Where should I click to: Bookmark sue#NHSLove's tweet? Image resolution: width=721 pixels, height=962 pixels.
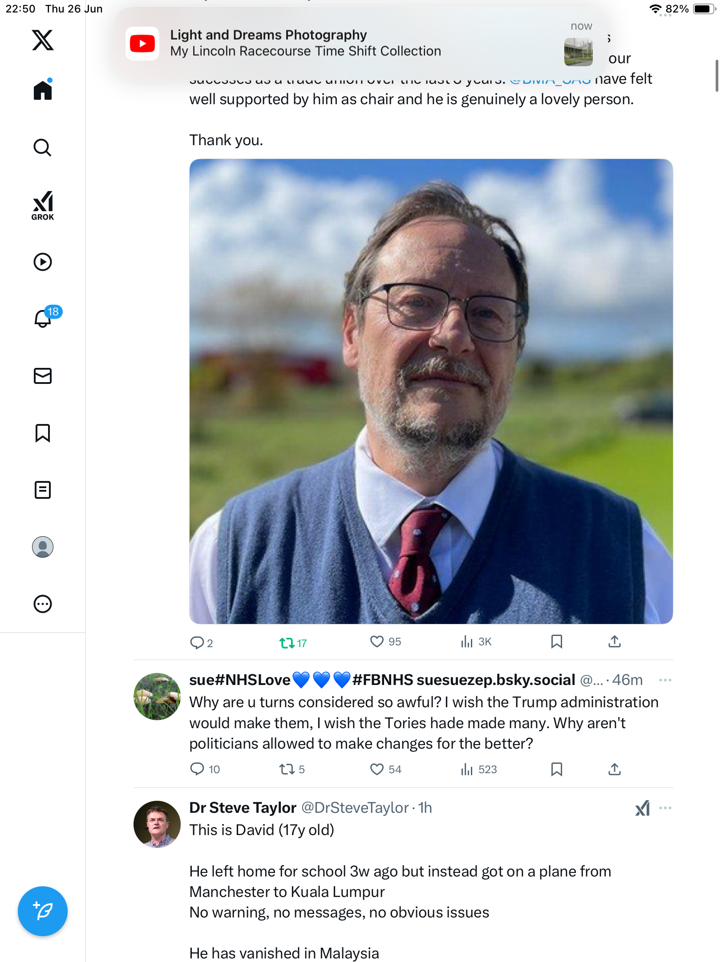[556, 769]
